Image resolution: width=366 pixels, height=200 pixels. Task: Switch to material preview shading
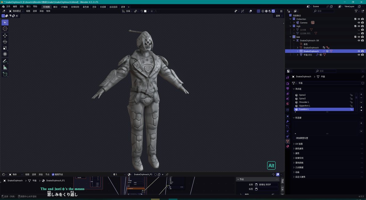click(270, 11)
